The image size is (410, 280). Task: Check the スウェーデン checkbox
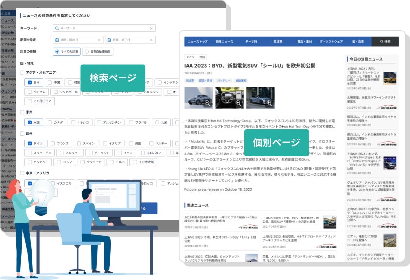[30, 153]
